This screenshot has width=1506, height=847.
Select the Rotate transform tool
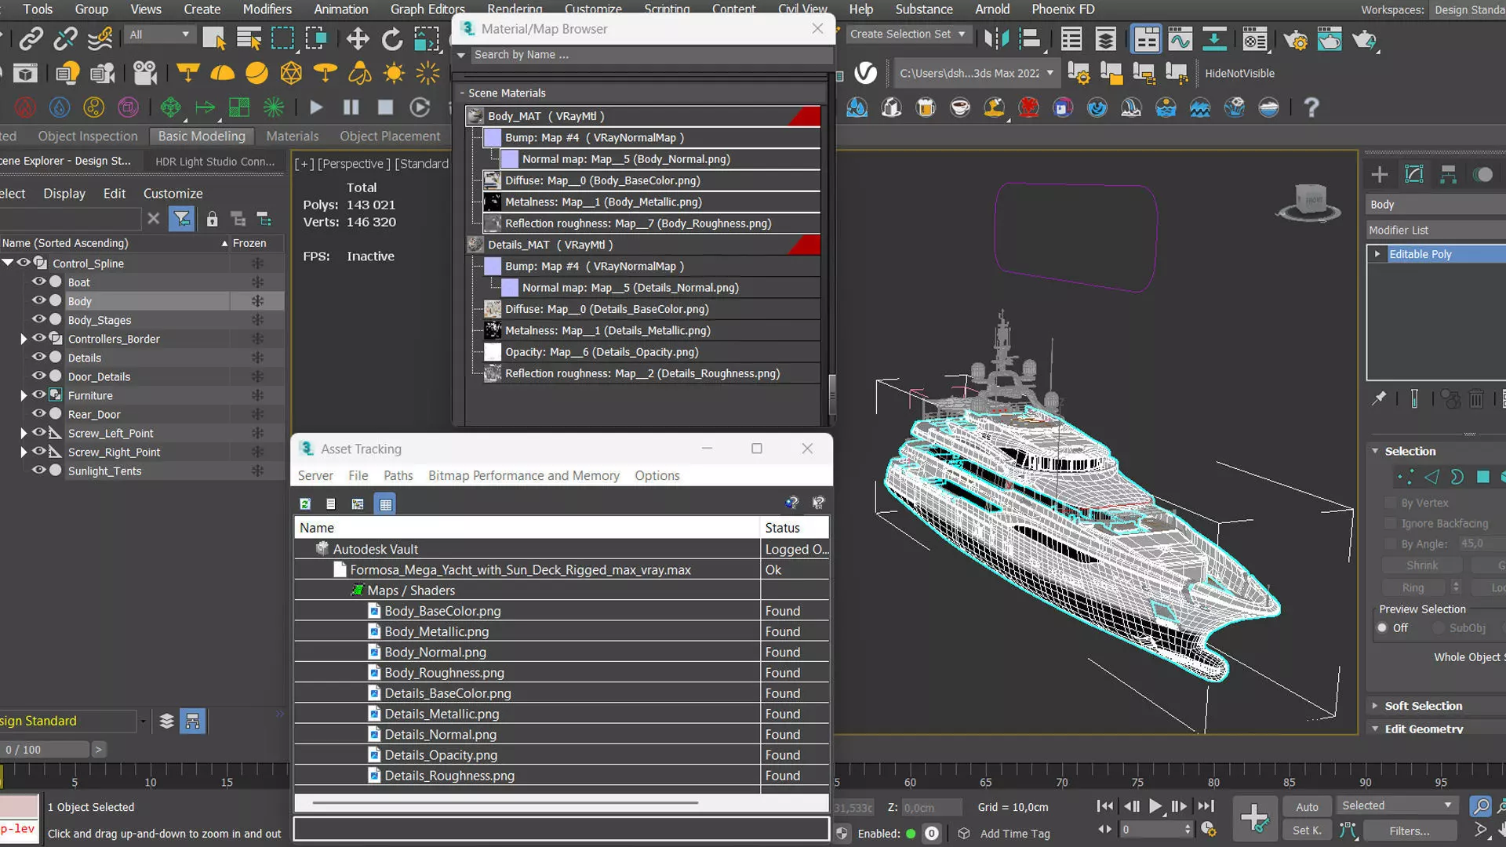coord(392,38)
